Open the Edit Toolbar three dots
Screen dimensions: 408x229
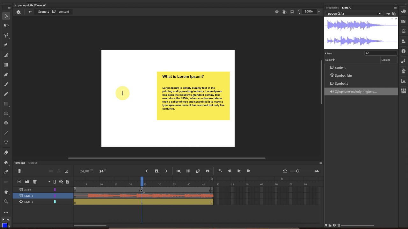point(6,212)
